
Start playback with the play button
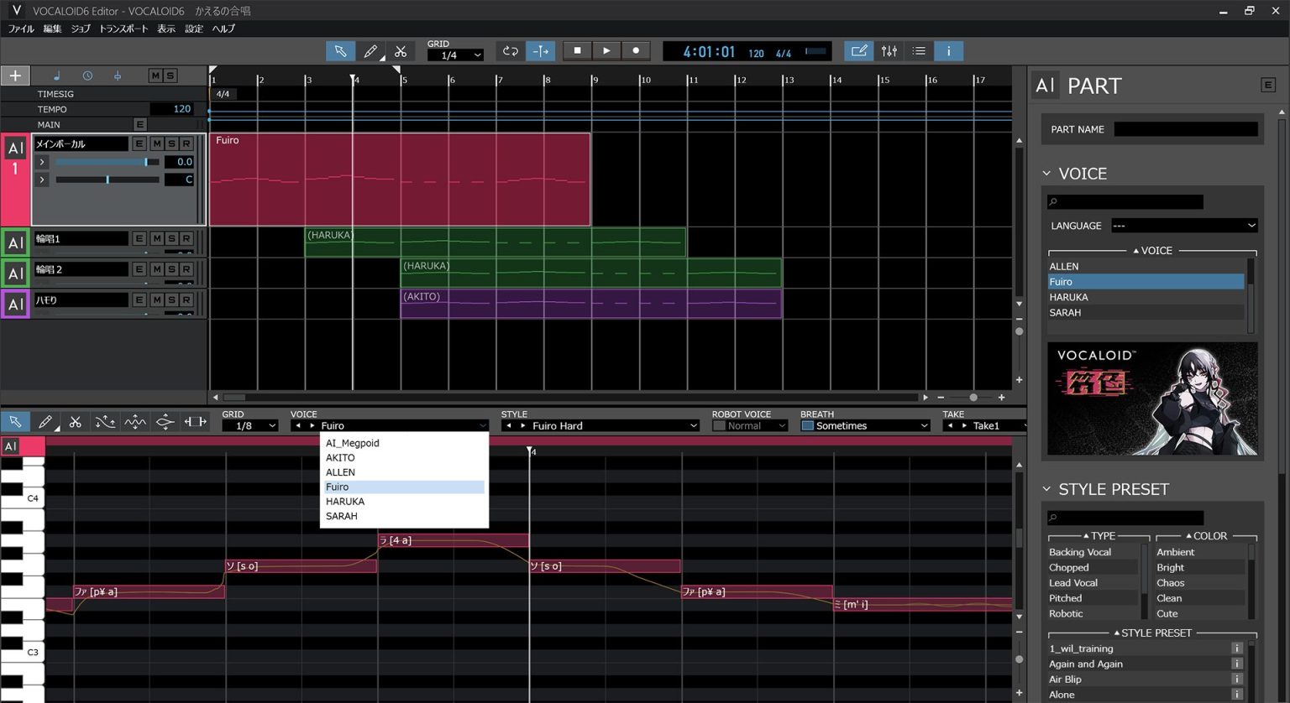pyautogui.click(x=606, y=50)
